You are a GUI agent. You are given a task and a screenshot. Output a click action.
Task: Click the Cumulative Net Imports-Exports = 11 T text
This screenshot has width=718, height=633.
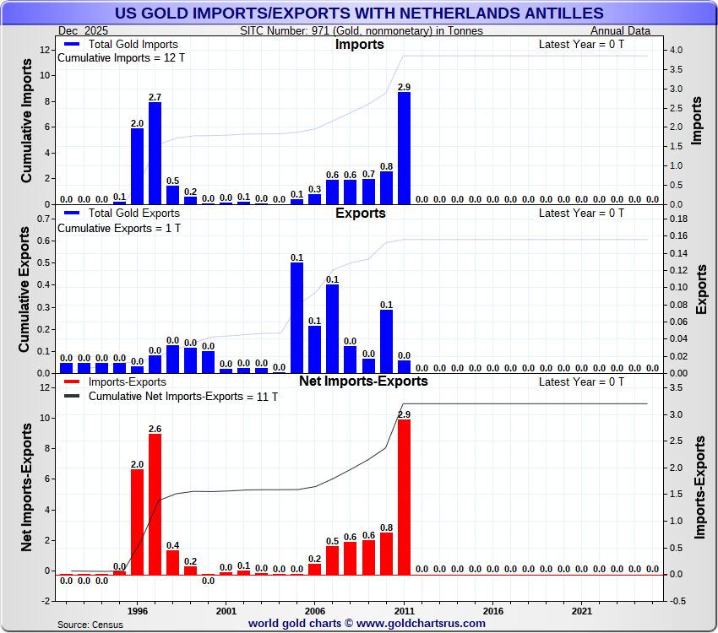click(183, 396)
